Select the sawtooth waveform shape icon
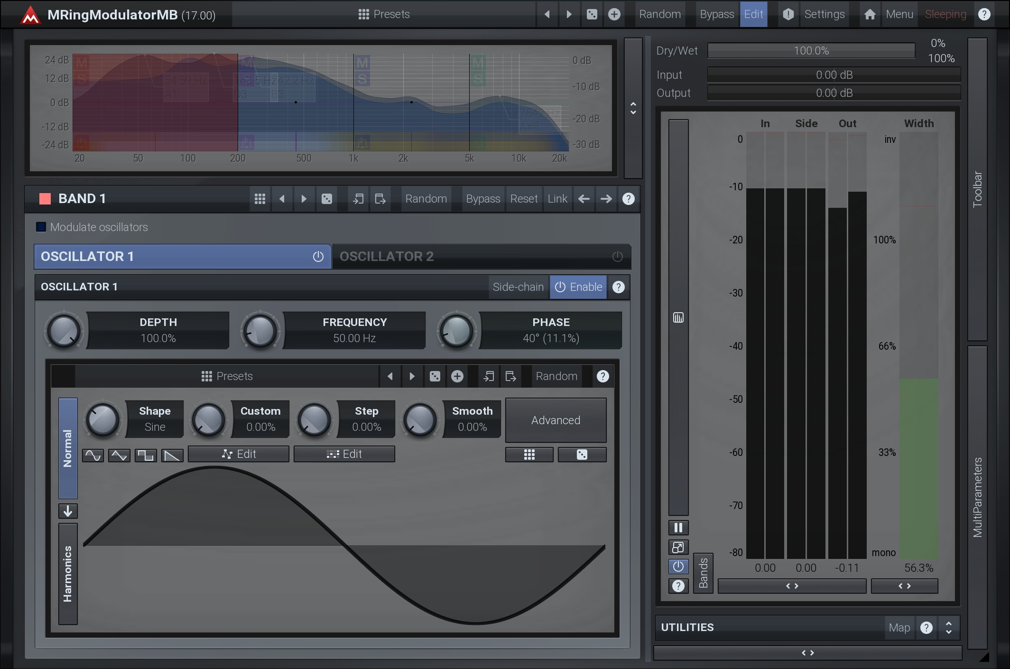The width and height of the screenshot is (1010, 669). [x=172, y=455]
